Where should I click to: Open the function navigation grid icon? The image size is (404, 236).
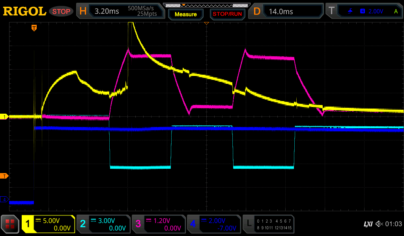(10, 224)
